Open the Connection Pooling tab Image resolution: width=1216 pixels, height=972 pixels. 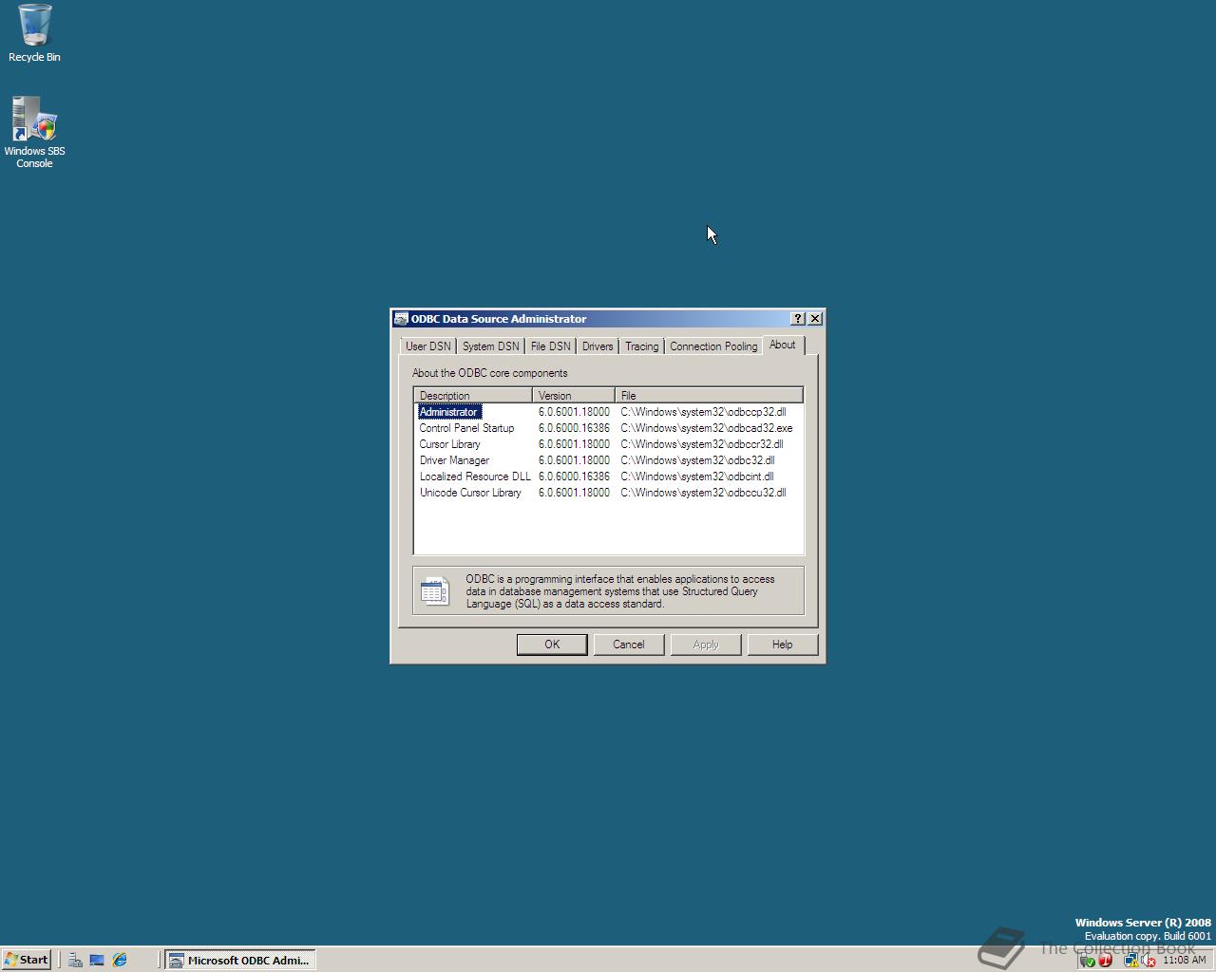713,346
